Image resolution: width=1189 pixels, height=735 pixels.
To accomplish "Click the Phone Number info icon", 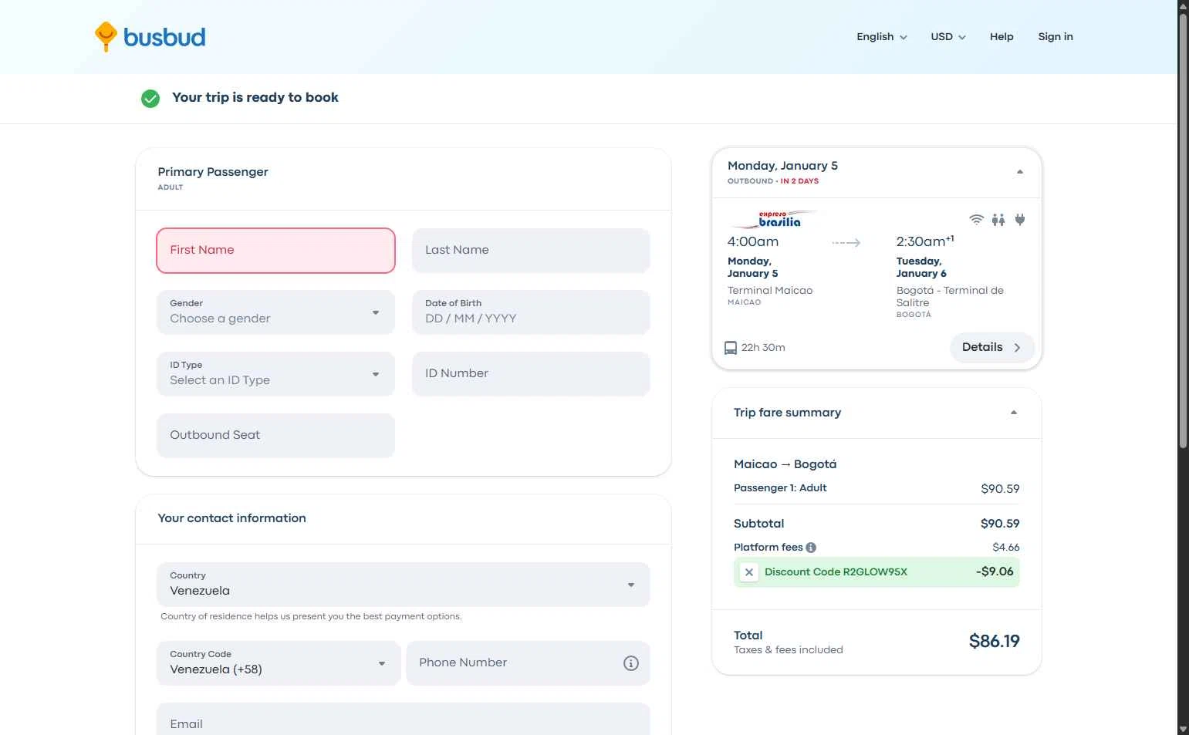I will click(631, 663).
